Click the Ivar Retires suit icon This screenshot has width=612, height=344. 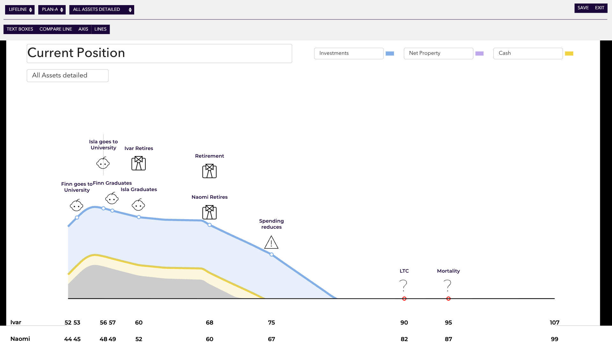point(139,163)
